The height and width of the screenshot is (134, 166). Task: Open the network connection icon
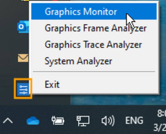(83, 121)
